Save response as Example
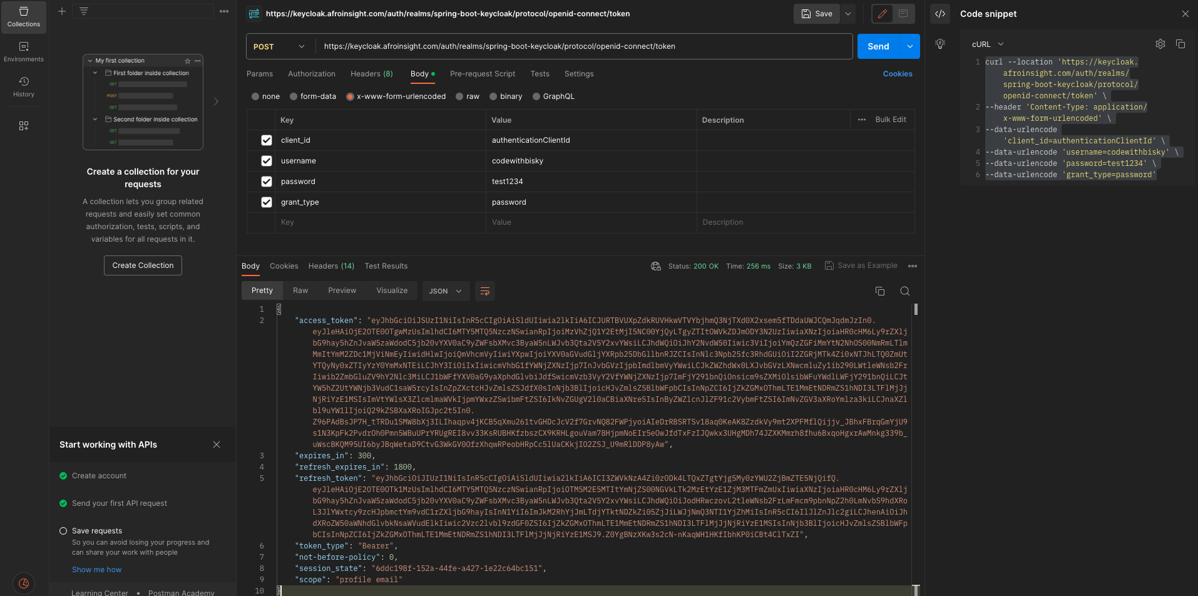The image size is (1198, 596). coord(861,265)
